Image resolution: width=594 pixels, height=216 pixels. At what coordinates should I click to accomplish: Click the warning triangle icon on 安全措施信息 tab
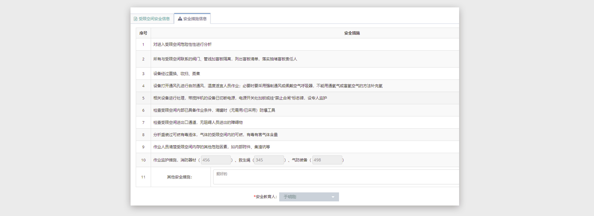click(x=180, y=19)
